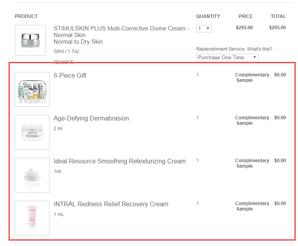The image size is (298, 246).
Task: Click the pink INTRAL tube thumbnail
Action: tap(32, 218)
